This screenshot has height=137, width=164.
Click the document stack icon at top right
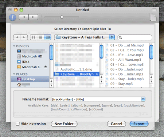(153, 17)
